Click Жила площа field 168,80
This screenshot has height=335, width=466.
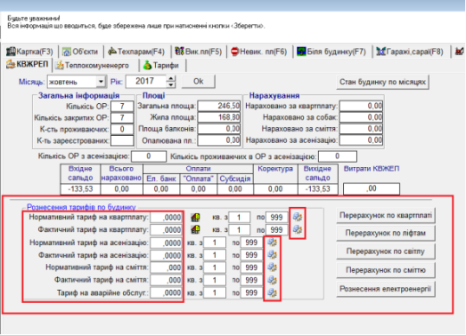218,117
